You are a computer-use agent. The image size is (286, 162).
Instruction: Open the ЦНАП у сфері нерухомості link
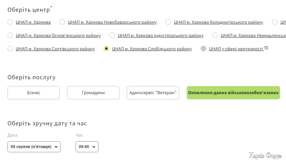tap(236, 49)
